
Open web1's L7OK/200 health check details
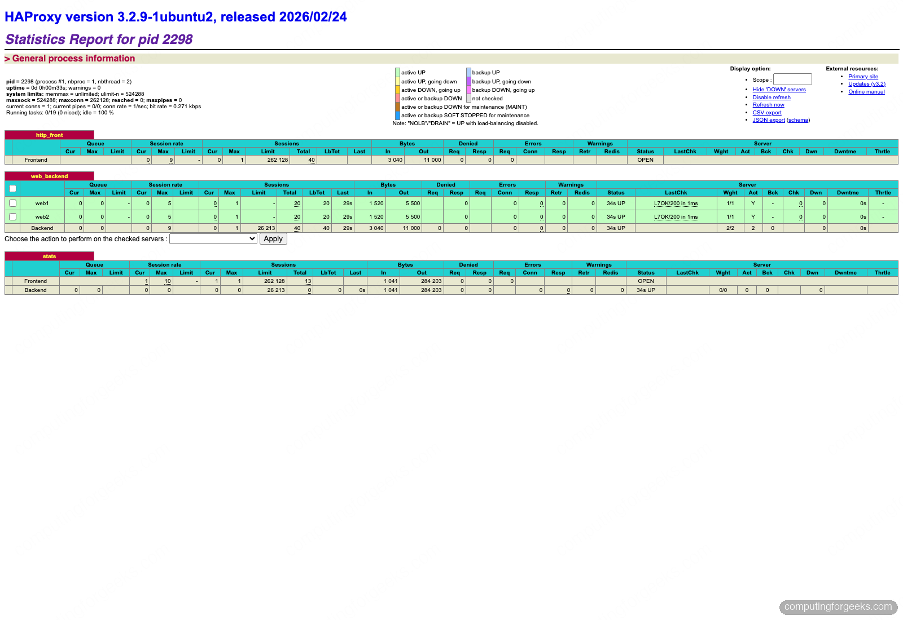(x=675, y=203)
